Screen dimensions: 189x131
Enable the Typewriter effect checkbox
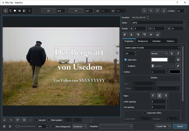point(145,113)
